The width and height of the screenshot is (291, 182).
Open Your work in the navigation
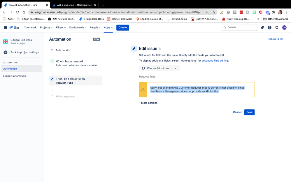pyautogui.click(x=30, y=27)
